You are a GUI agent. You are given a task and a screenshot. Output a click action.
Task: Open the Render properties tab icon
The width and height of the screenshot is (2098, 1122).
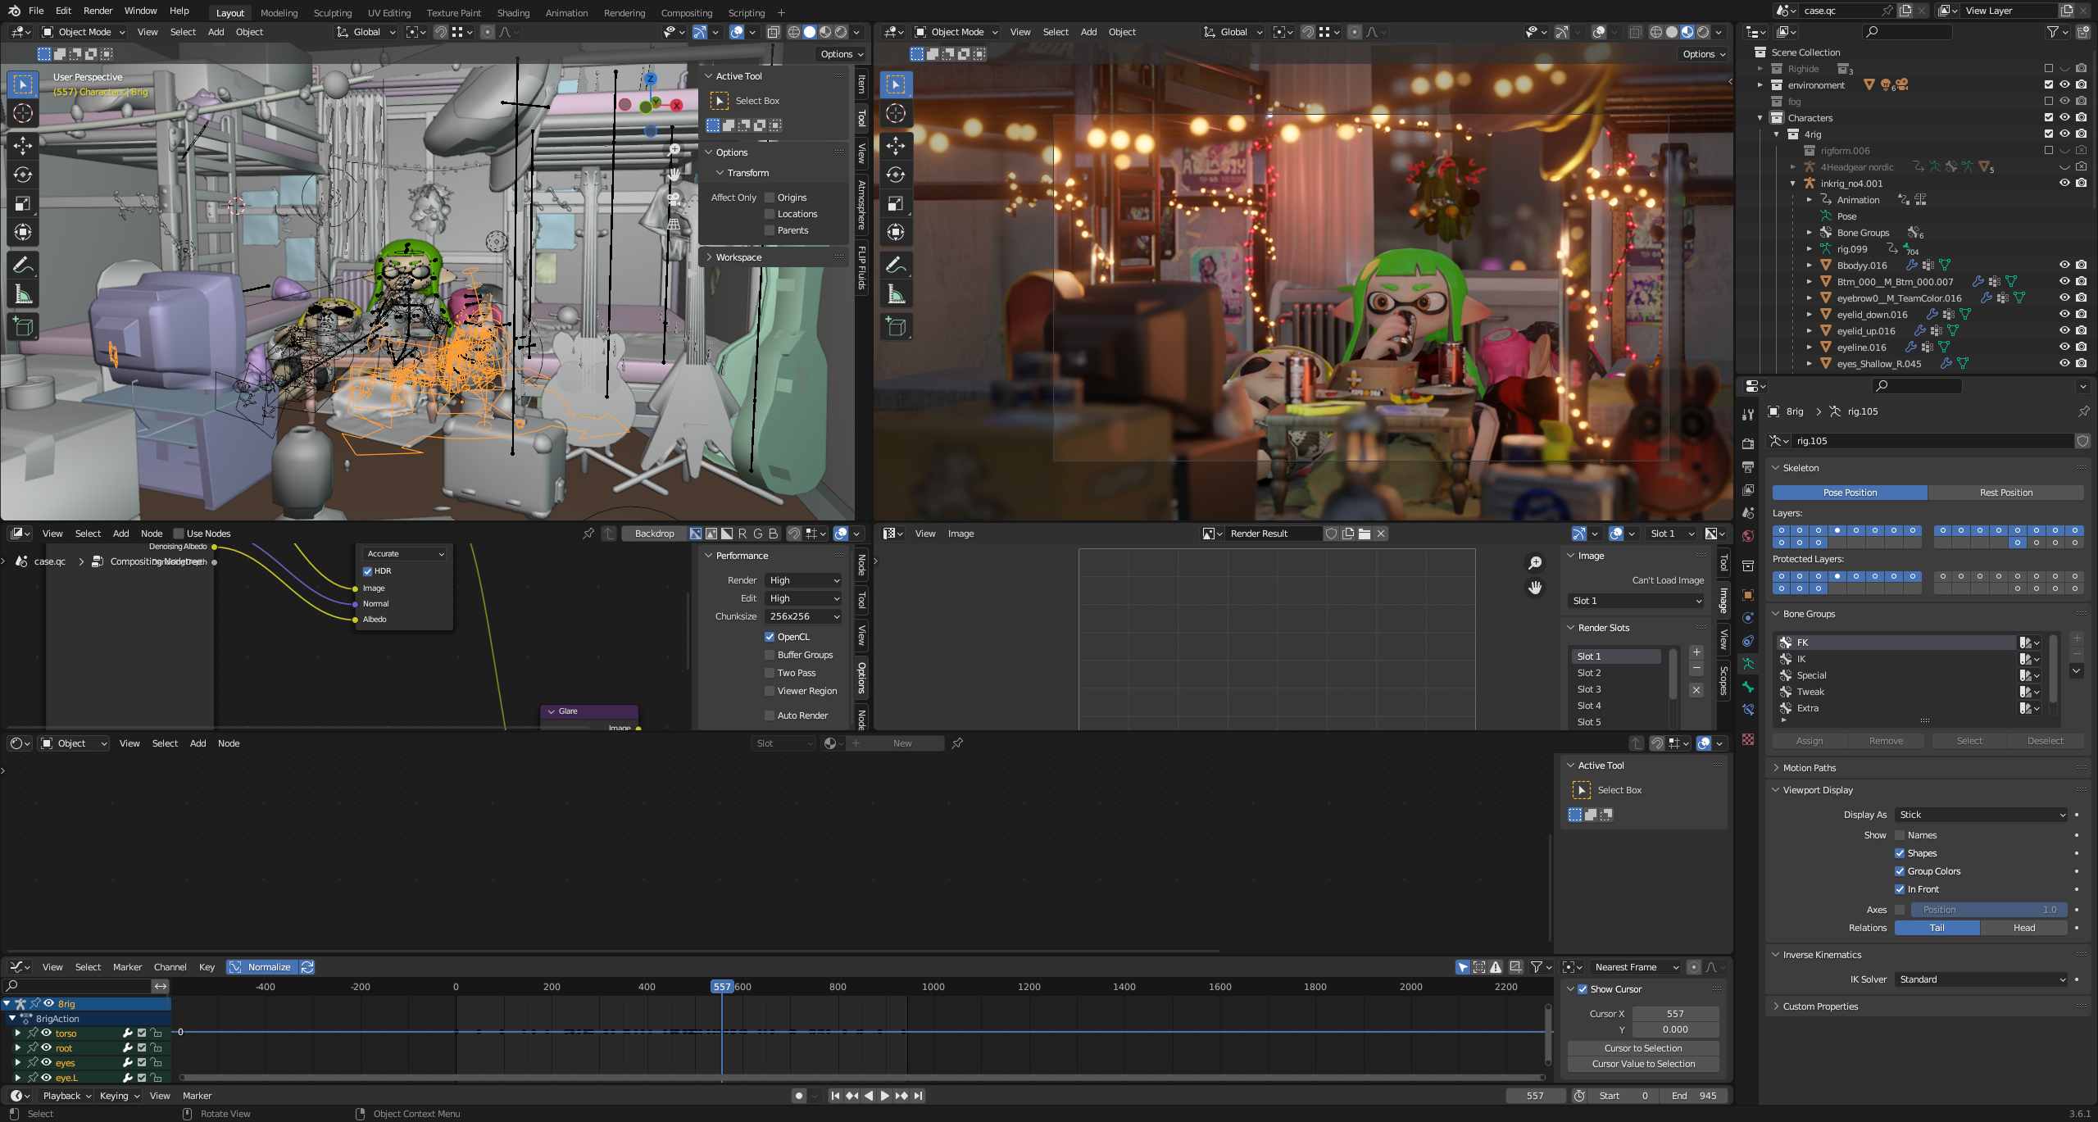coord(1748,443)
